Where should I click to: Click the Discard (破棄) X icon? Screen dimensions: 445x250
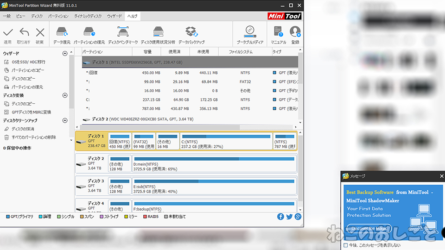tap(40, 32)
